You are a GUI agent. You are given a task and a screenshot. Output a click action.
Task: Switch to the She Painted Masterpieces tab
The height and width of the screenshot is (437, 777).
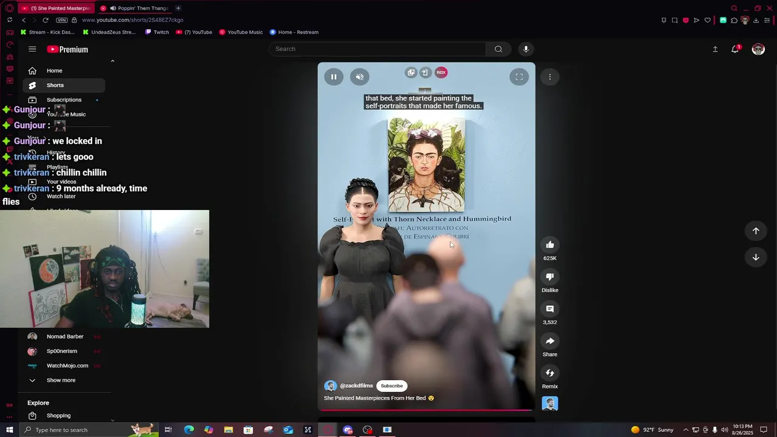[x=56, y=8]
